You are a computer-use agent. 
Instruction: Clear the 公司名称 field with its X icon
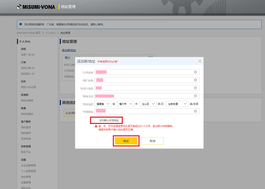point(195,72)
